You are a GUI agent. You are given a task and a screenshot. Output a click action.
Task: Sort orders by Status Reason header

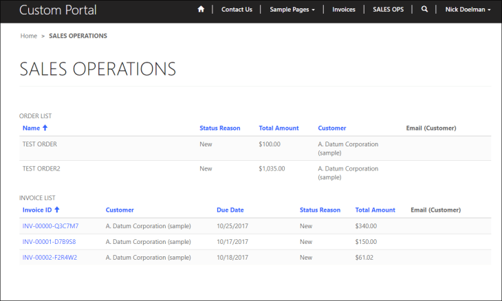pos(219,128)
